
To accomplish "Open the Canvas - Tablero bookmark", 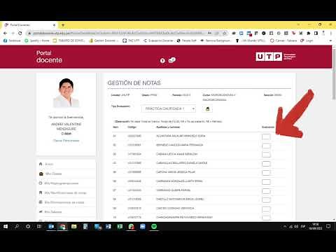I will [283, 41].
